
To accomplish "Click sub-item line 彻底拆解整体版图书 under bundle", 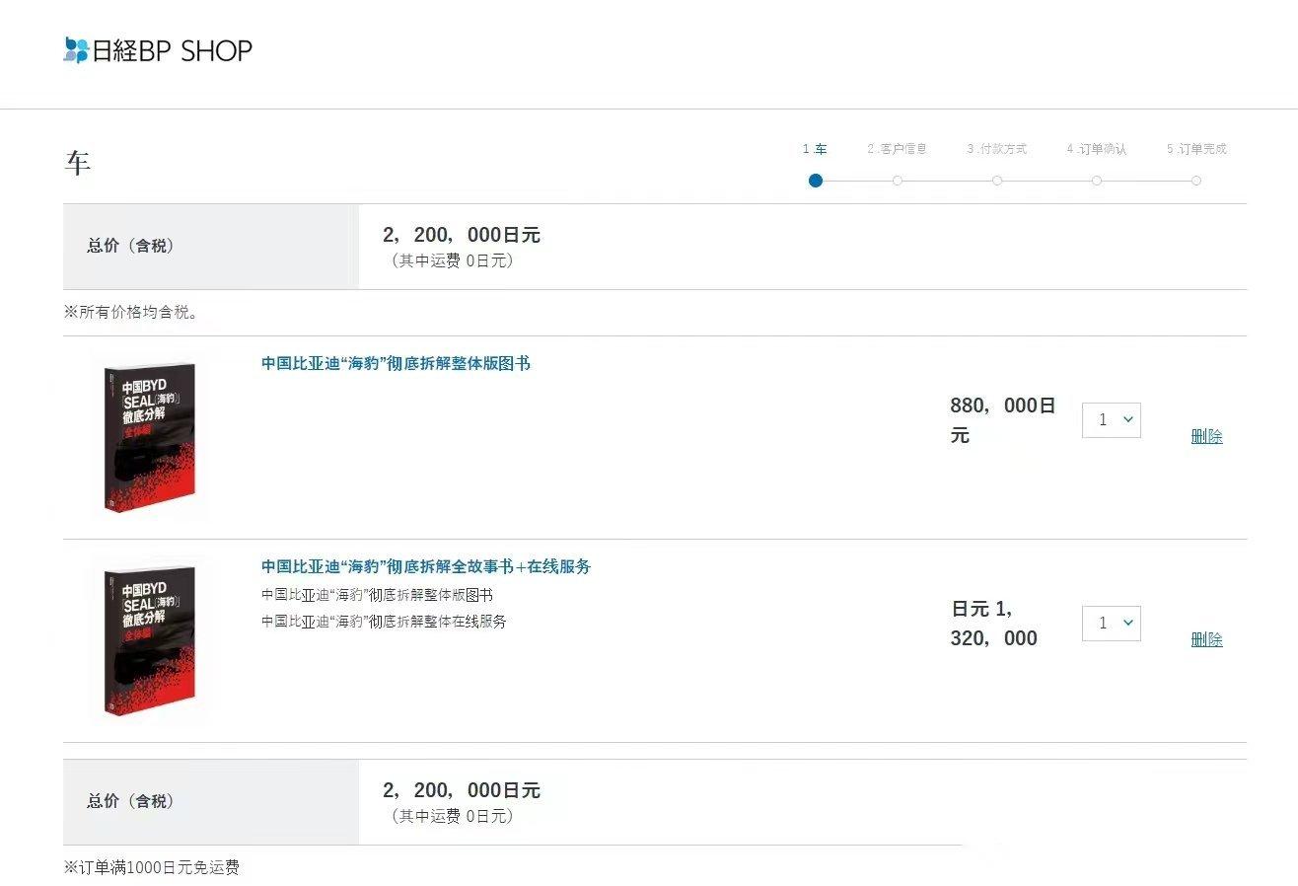I will (377, 595).
